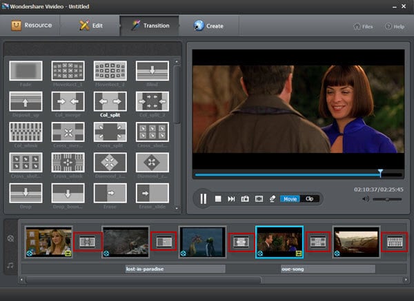Select the oue-song audio clip

328,269
